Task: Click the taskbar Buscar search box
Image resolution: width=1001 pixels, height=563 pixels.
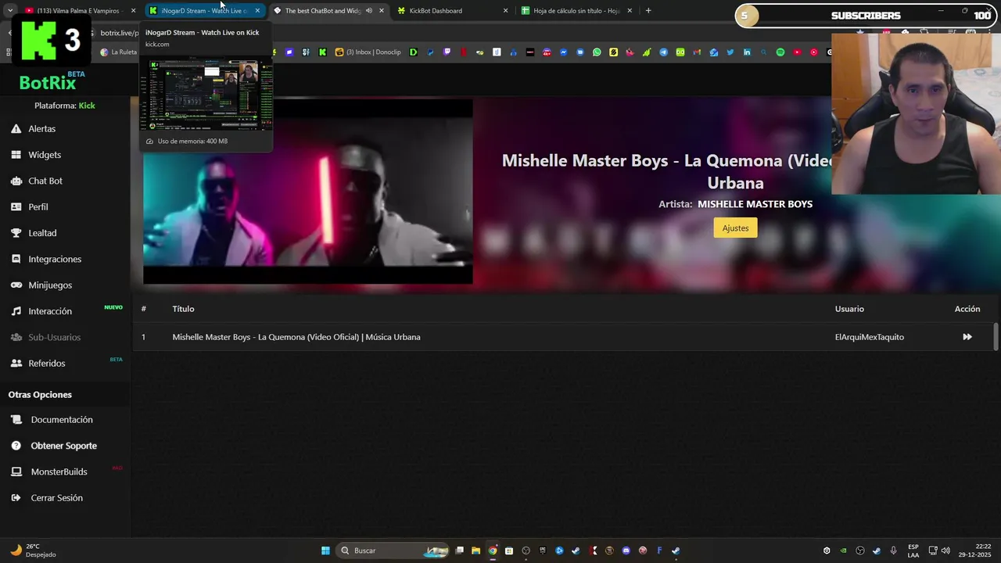Action: [x=393, y=550]
